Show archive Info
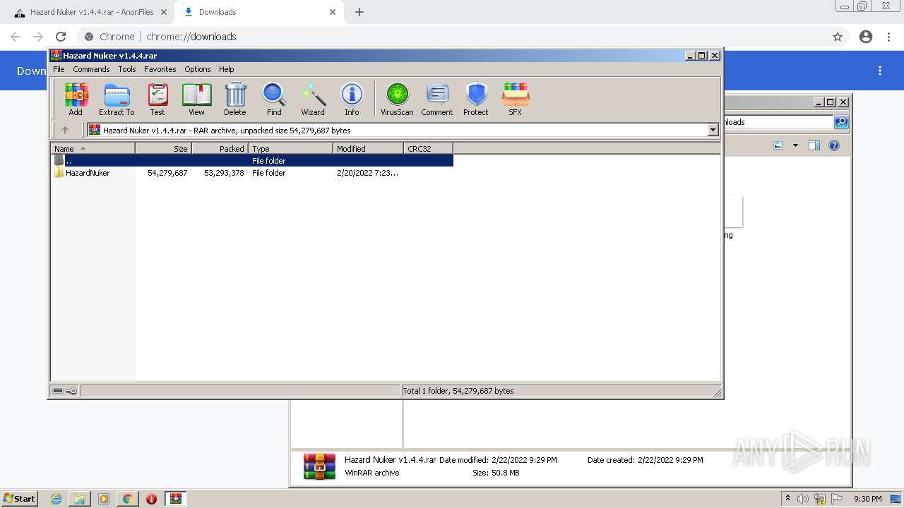Image resolution: width=904 pixels, height=508 pixels. point(352,99)
